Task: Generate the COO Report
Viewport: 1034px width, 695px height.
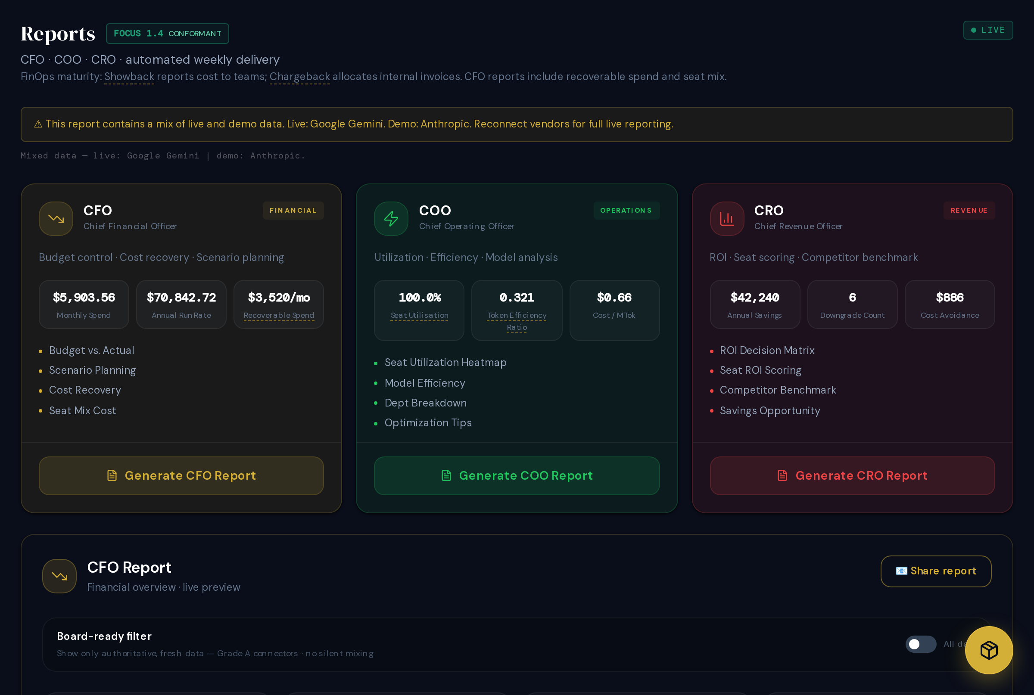Action: click(517, 475)
